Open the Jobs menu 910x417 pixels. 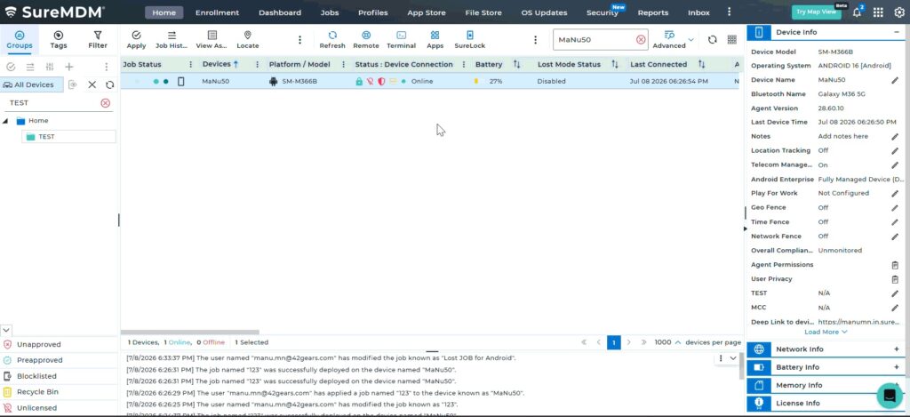pos(330,12)
